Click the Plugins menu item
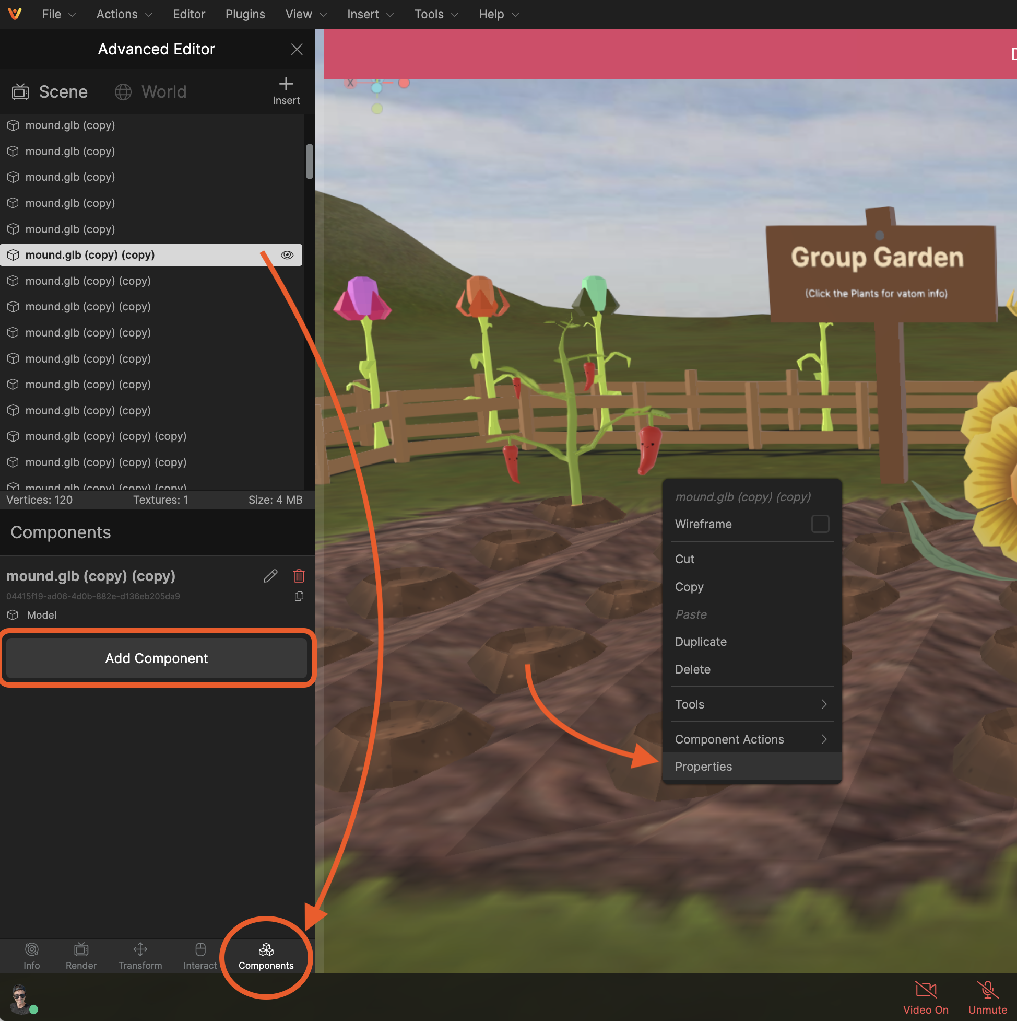The image size is (1017, 1021). [245, 14]
